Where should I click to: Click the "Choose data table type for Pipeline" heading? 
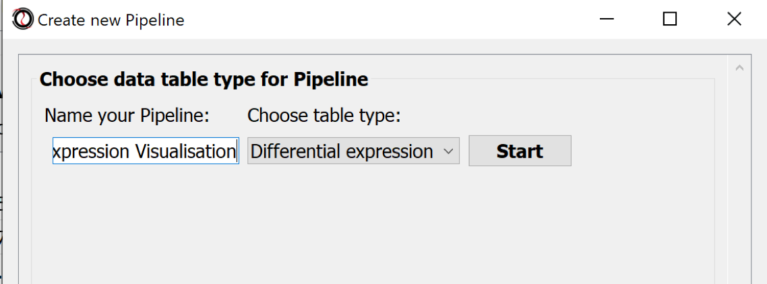(204, 79)
